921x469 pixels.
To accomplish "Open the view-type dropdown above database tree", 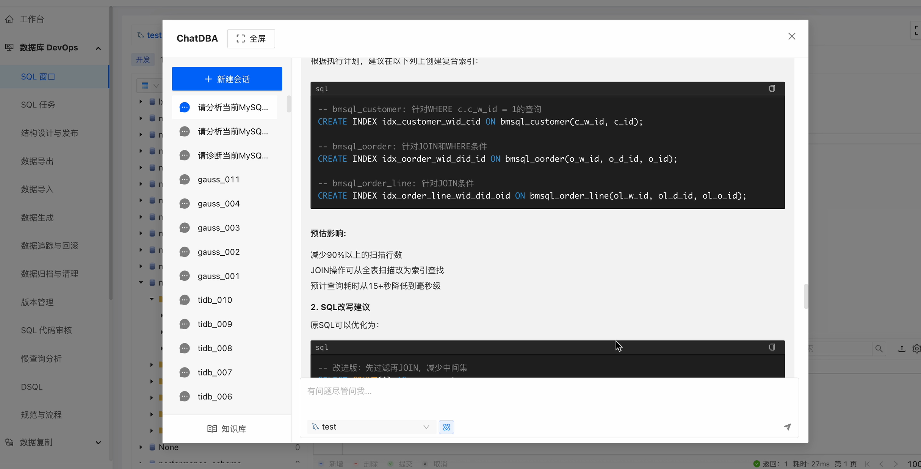I will point(150,86).
